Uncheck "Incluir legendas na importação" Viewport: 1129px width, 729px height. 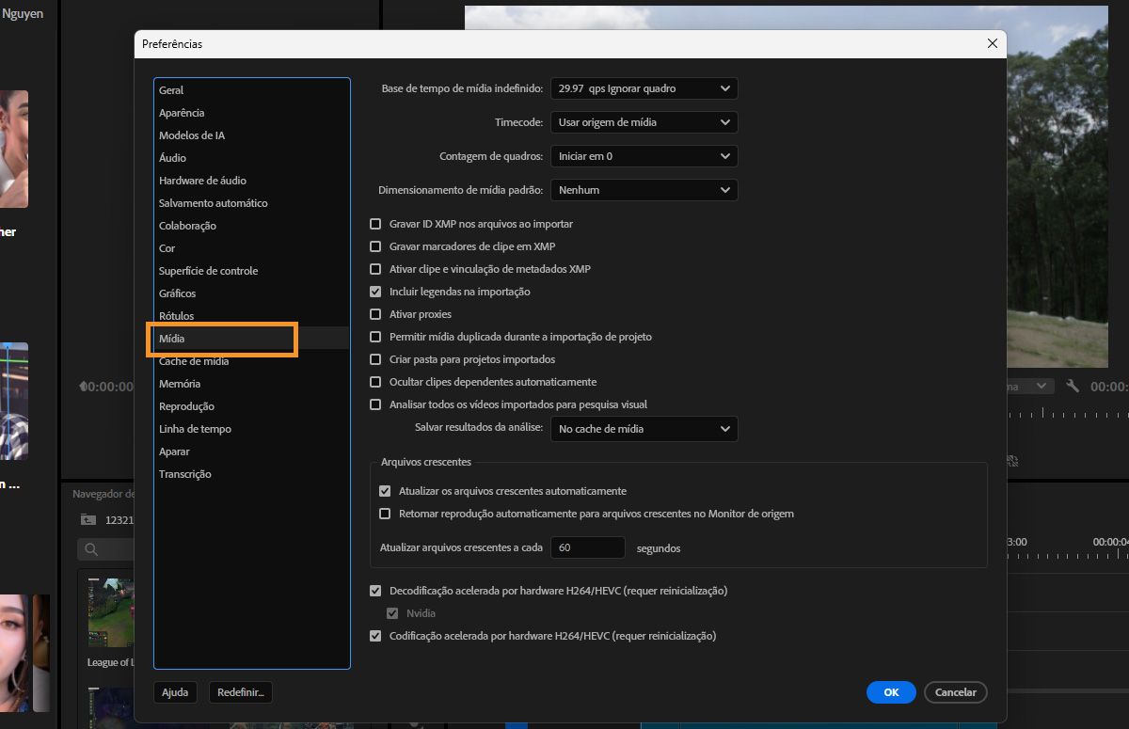376,291
